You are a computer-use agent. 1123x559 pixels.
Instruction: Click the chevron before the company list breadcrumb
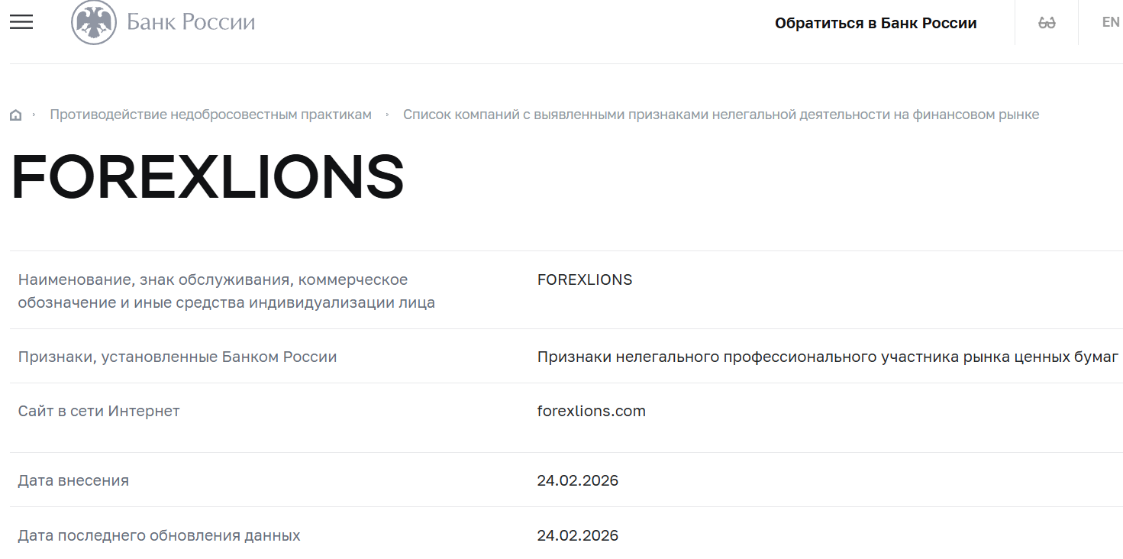point(389,114)
